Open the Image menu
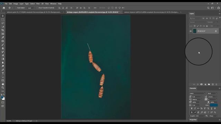 16,4
